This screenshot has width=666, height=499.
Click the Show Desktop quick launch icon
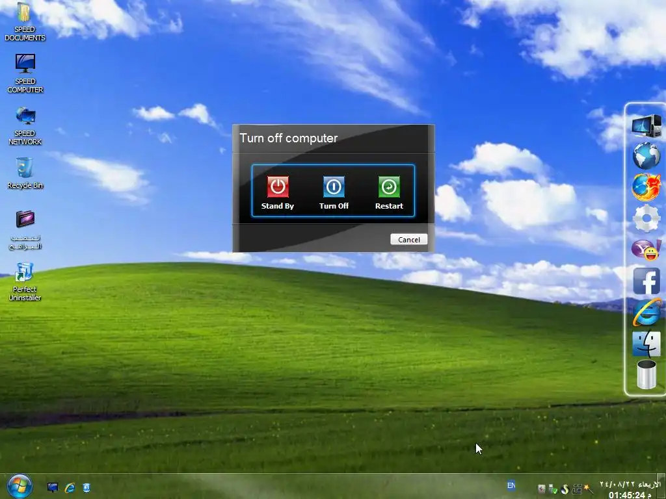[x=53, y=487]
